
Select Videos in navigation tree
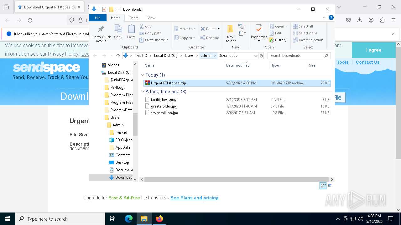113,65
